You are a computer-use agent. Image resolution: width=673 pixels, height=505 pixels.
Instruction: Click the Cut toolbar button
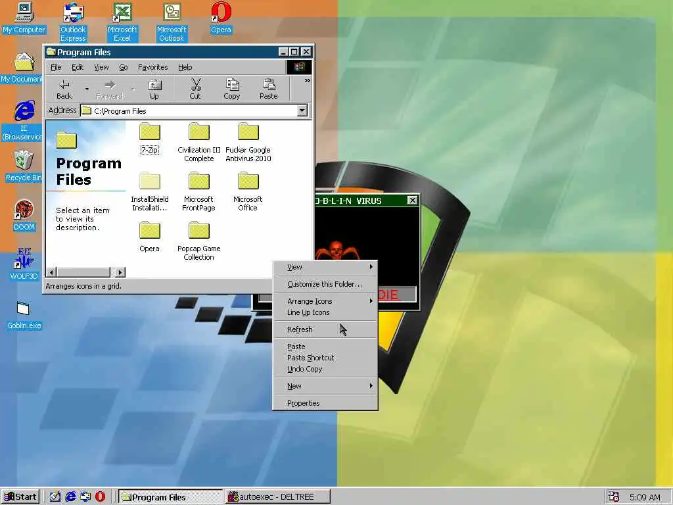pos(195,89)
